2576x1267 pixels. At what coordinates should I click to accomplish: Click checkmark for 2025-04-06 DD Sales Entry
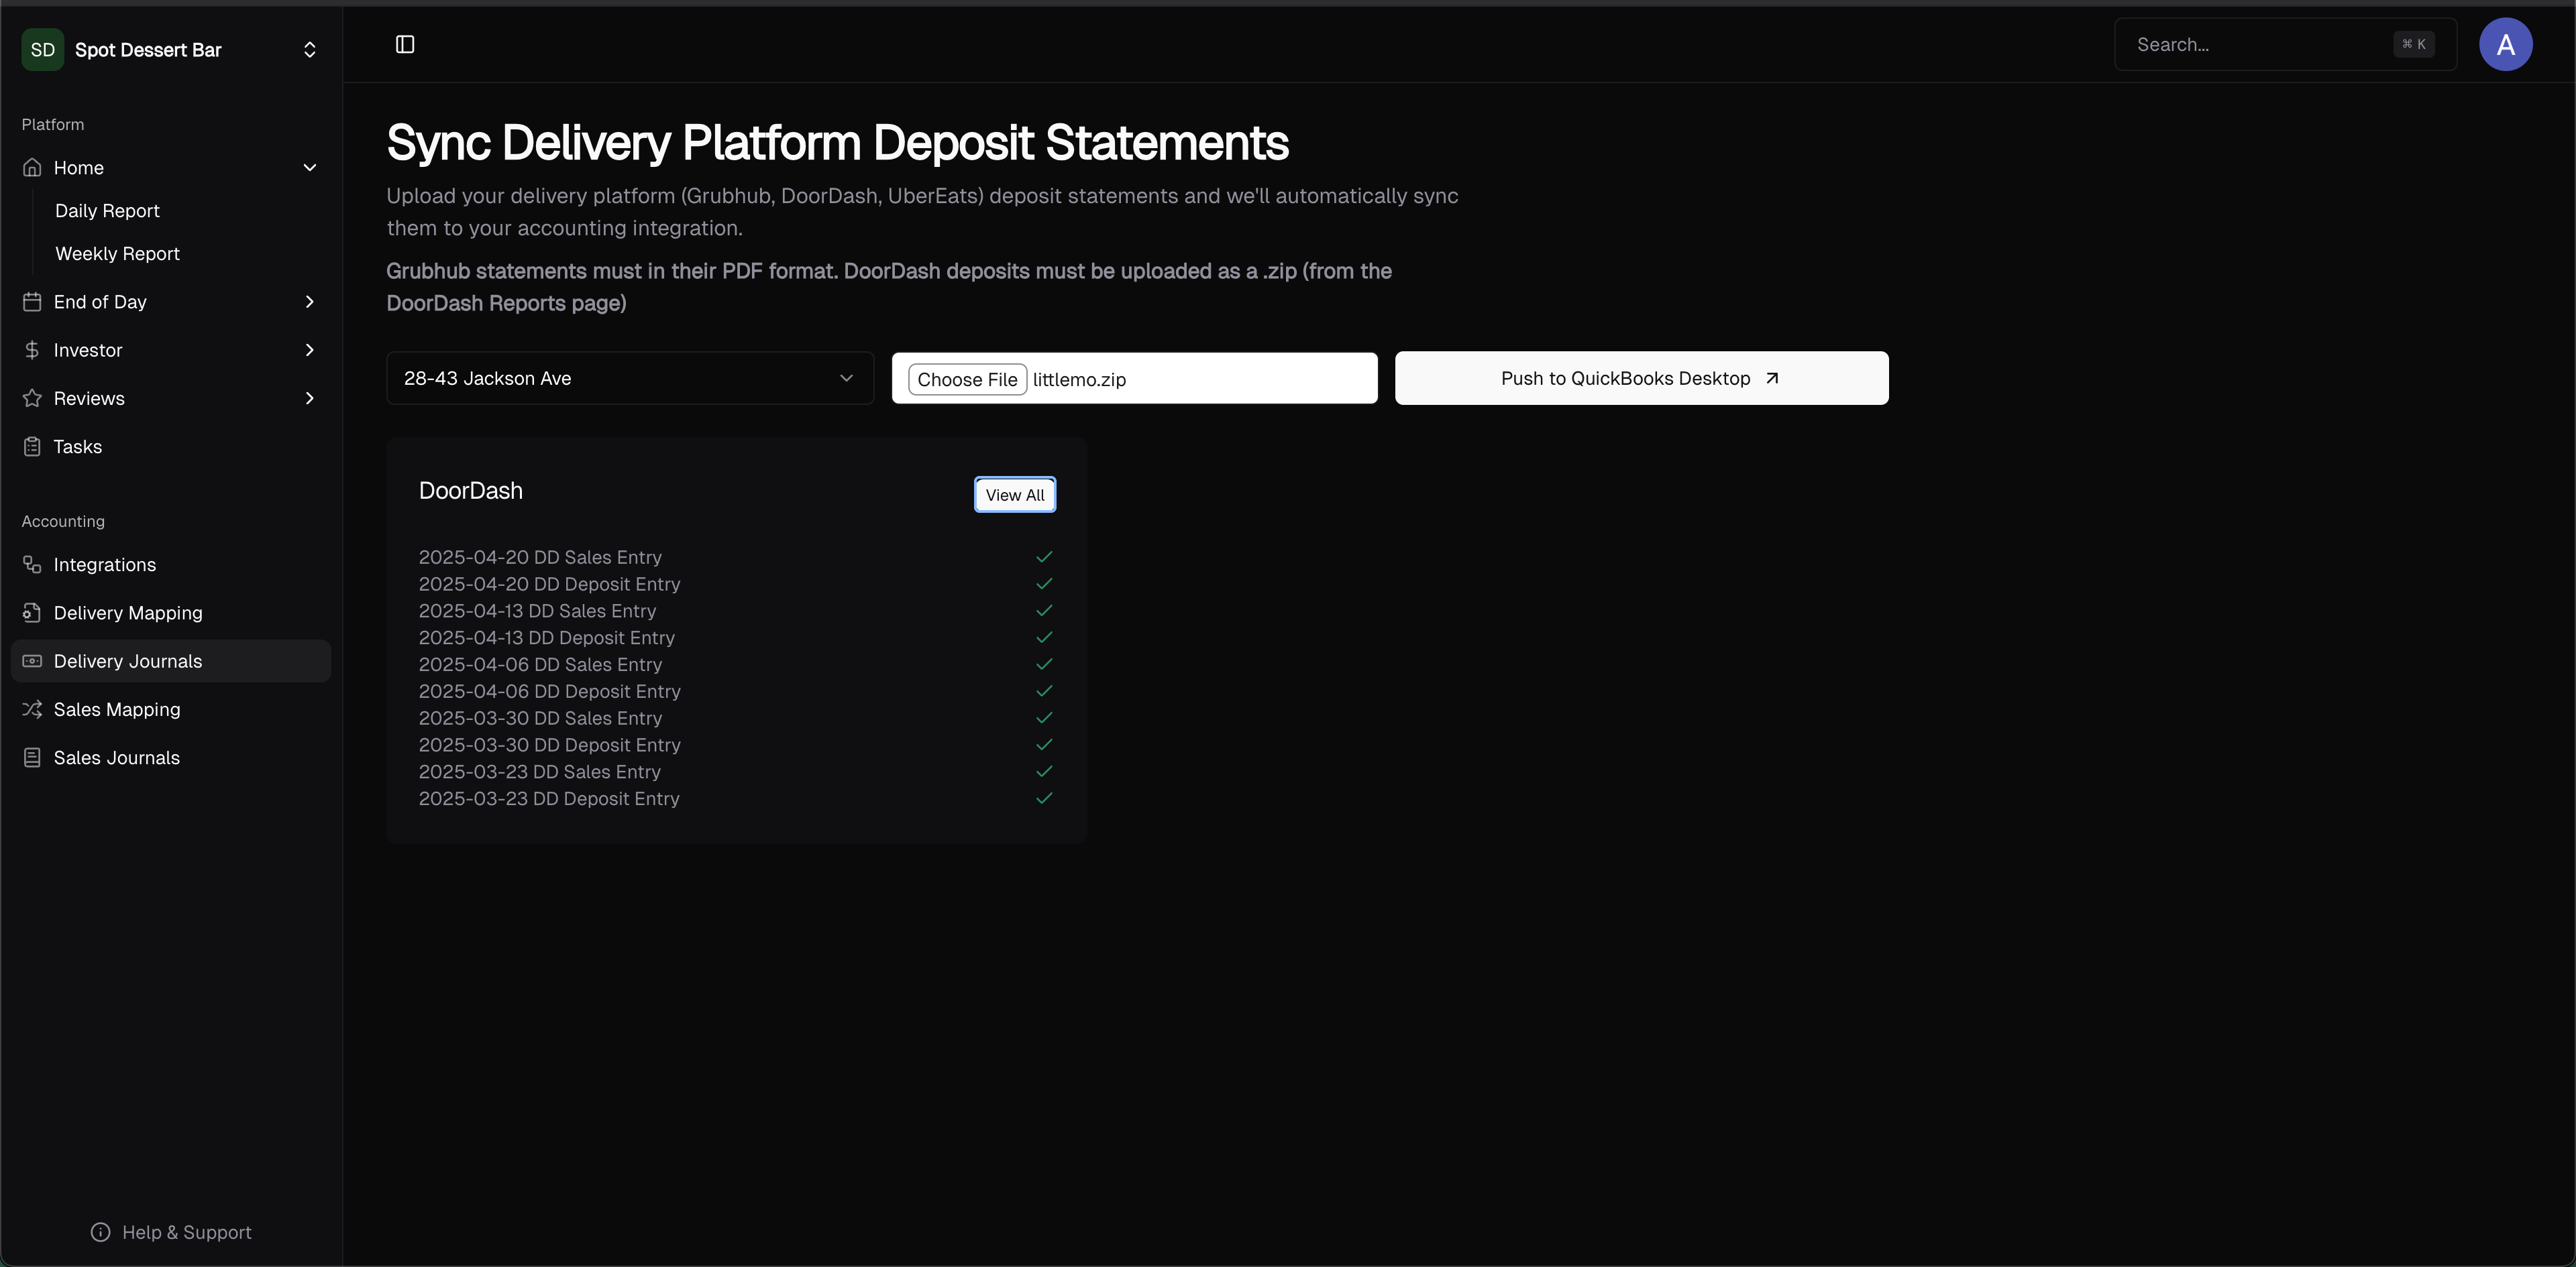point(1044,664)
